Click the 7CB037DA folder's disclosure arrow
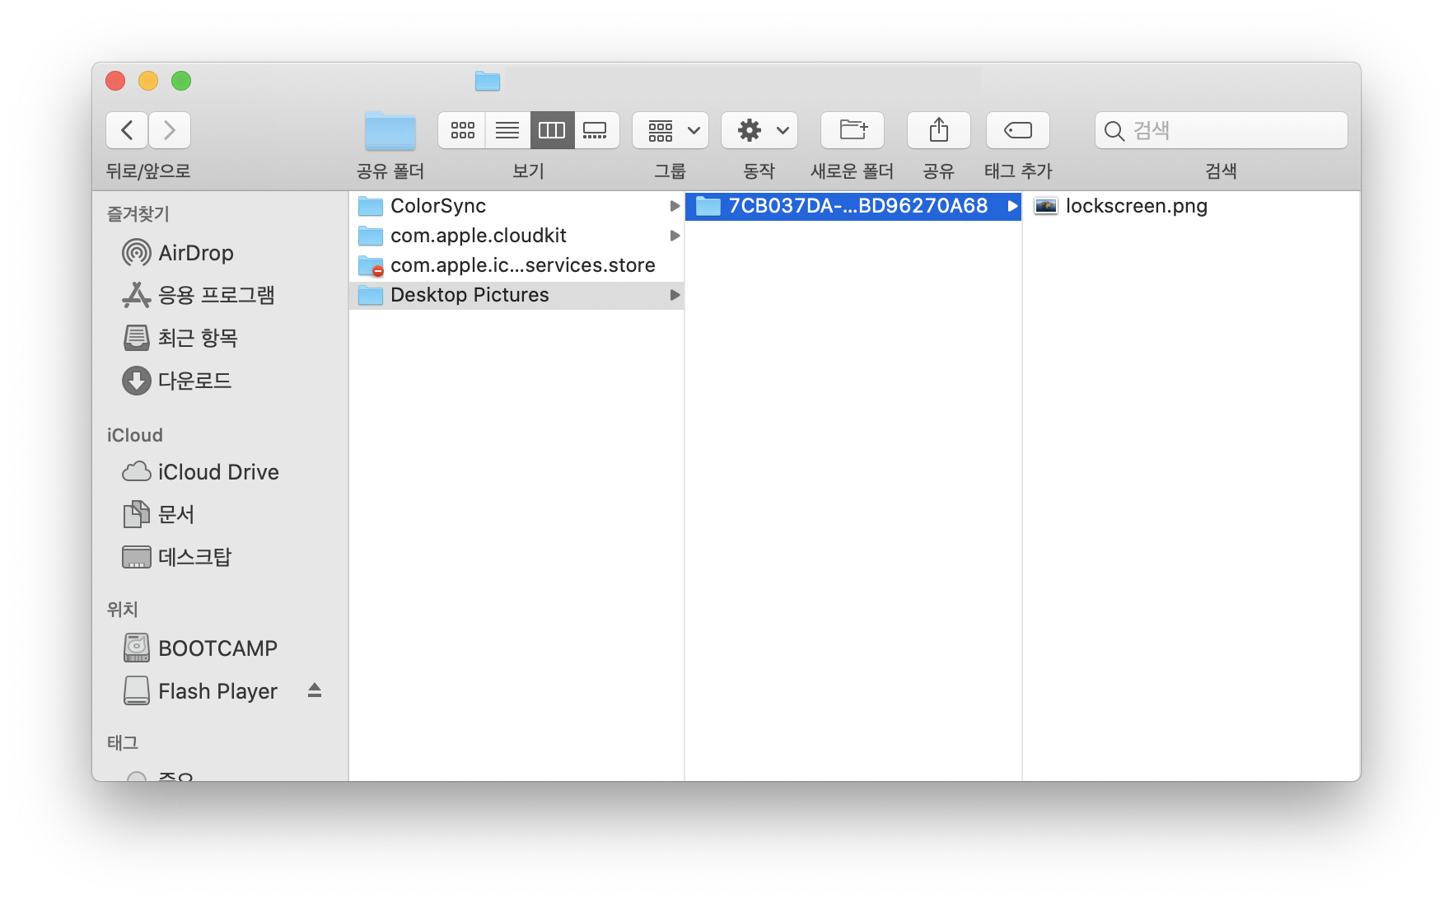Viewport: 1453px width, 903px height. pyautogui.click(x=1012, y=206)
